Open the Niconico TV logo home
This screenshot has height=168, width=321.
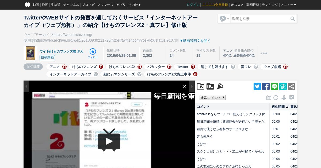[x=27, y=5]
